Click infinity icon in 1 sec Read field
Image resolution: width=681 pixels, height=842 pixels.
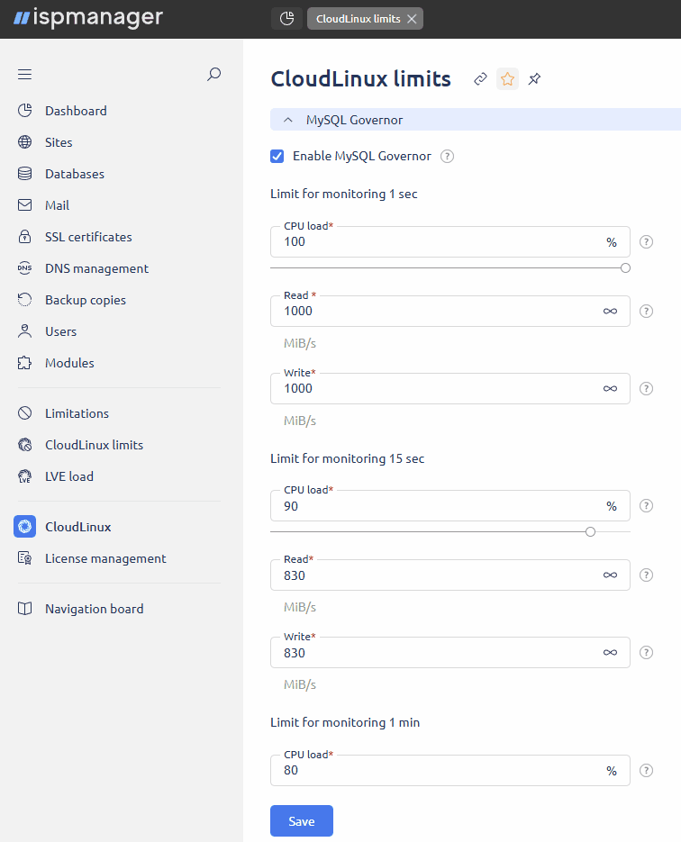610,312
